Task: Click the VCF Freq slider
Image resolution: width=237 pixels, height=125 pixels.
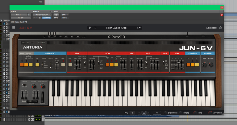Action: 138,64
